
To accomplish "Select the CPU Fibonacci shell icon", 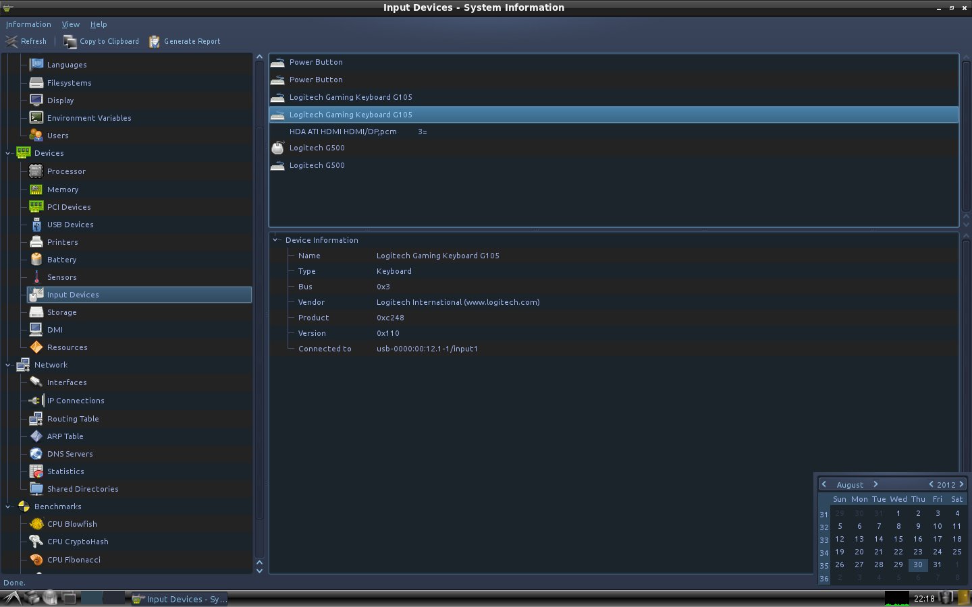I will tap(36, 560).
